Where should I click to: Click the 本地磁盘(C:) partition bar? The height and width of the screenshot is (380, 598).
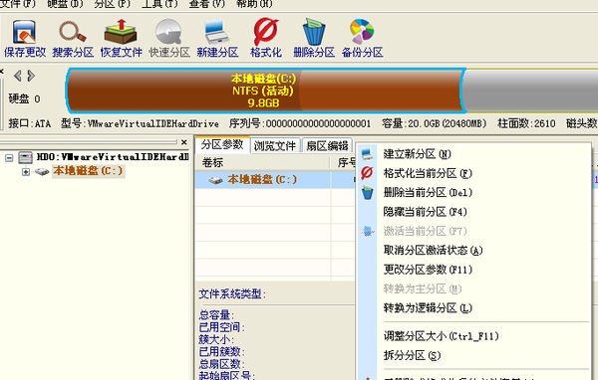click(265, 91)
